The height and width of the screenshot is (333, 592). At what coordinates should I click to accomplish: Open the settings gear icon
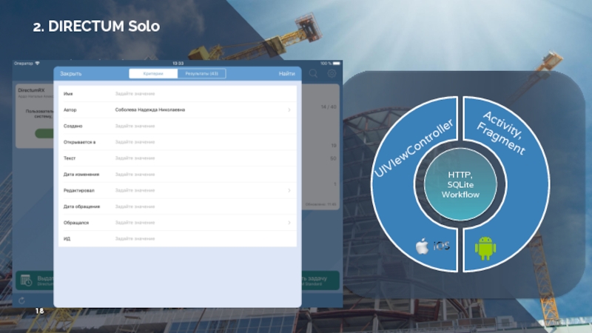click(x=332, y=74)
